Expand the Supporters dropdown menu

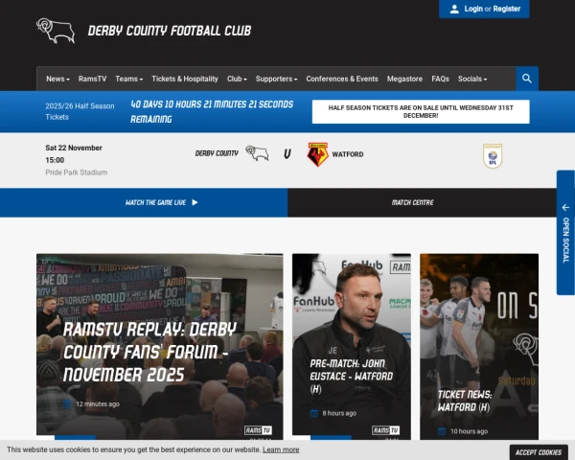(277, 79)
